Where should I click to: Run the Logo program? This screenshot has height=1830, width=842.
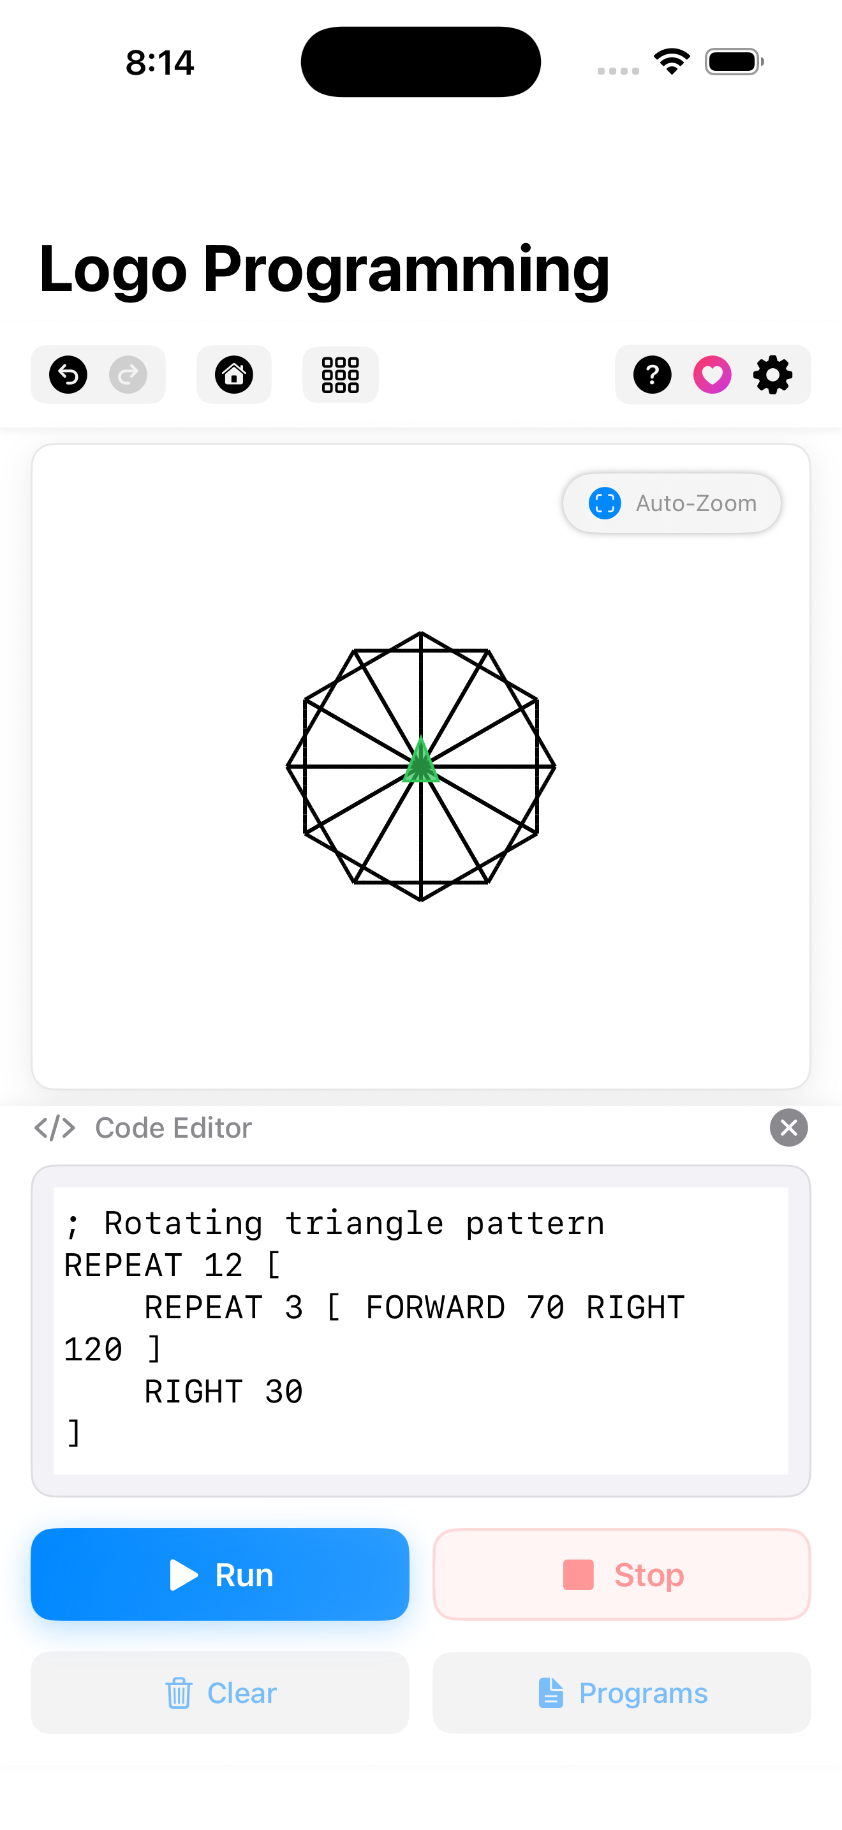tap(220, 1574)
